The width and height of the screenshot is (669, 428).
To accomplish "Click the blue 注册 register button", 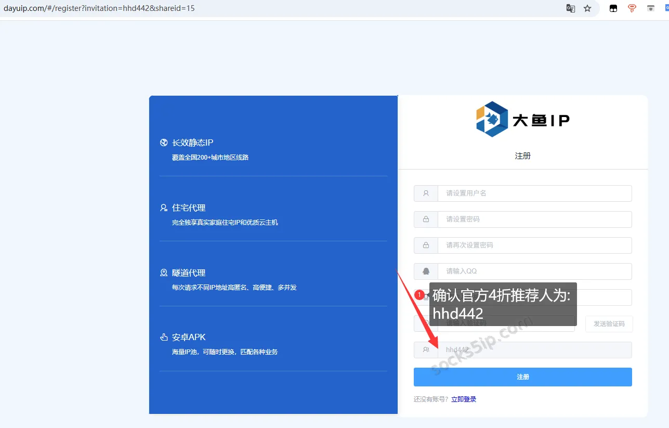I will click(523, 377).
